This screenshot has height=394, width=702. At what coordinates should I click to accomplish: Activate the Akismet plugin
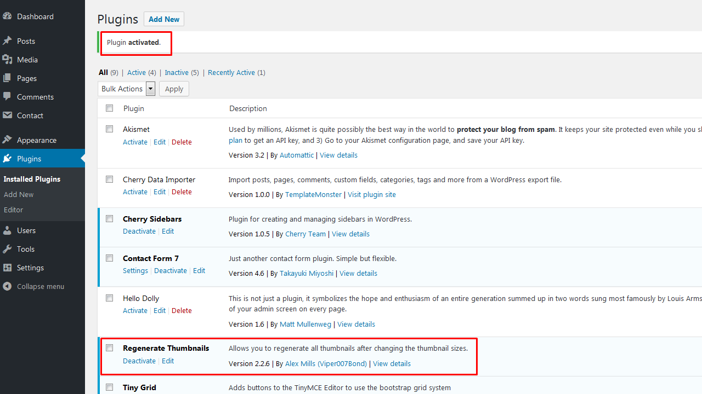click(x=135, y=142)
